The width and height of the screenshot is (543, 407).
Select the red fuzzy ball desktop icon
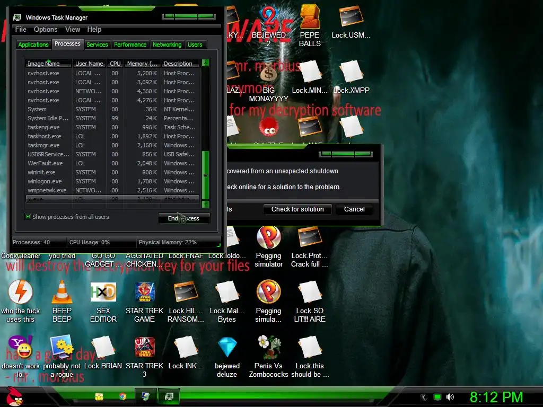tap(269, 128)
